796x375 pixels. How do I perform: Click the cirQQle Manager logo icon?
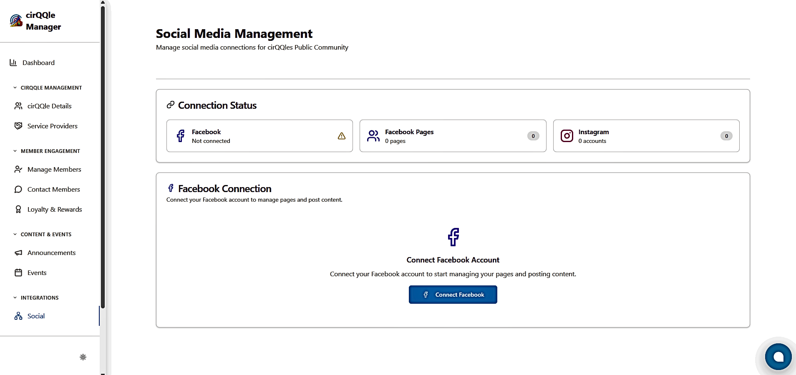coord(16,20)
